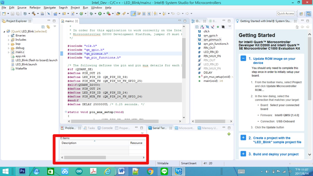This screenshot has width=313, height=176.
Task: Open the Project Explorer View Menu triangle
Action: click(55, 26)
